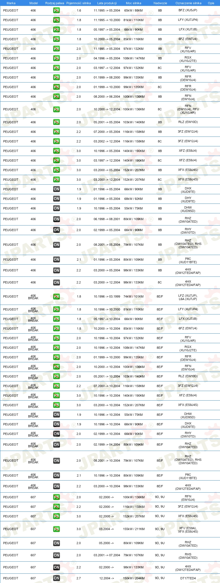Click the Rodzaj paliwa column header
Screen dimensions: 220x583
tap(55, 3)
